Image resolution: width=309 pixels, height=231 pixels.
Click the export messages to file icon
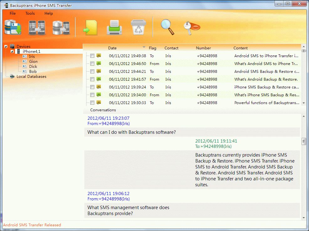[91, 28]
